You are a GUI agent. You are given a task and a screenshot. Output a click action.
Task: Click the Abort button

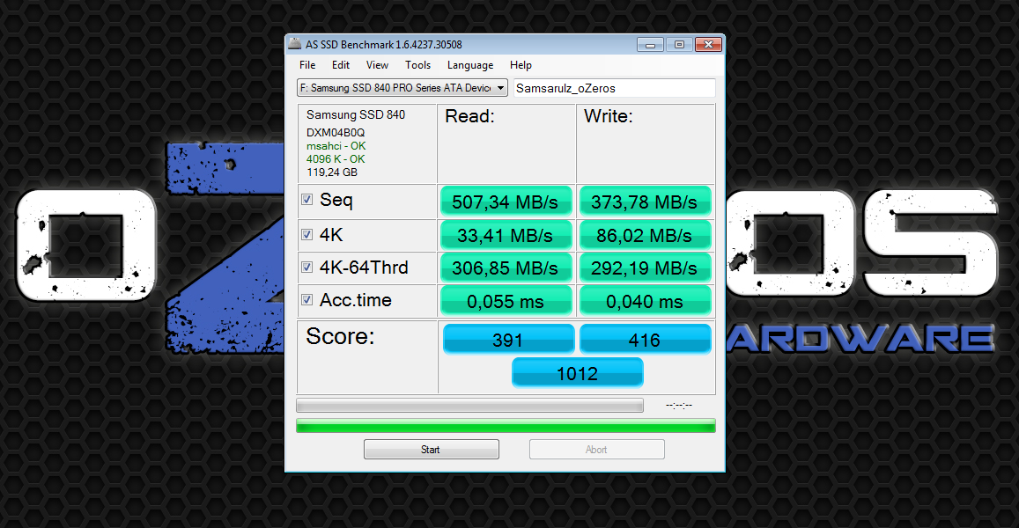(596, 450)
